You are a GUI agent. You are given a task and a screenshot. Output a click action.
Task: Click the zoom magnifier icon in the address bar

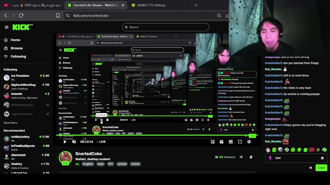coord(219,16)
